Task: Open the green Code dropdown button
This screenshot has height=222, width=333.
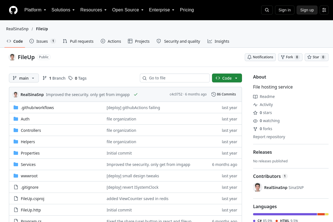Action: 227,78
